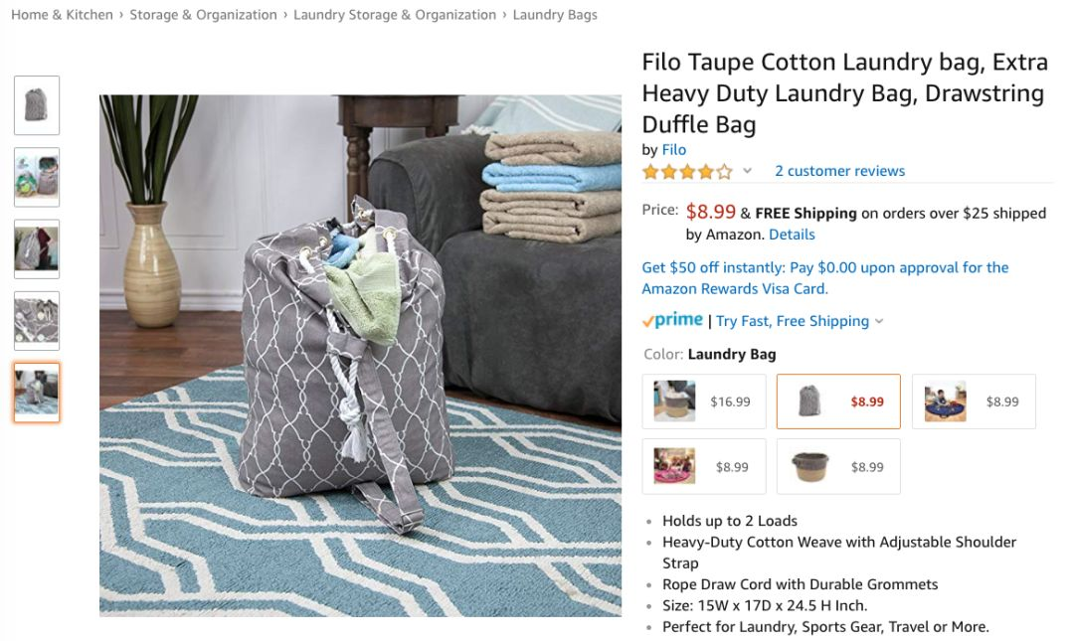The image size is (1074, 641).
Task: Choose the selected $8.99 laundry bag option
Action: point(838,401)
